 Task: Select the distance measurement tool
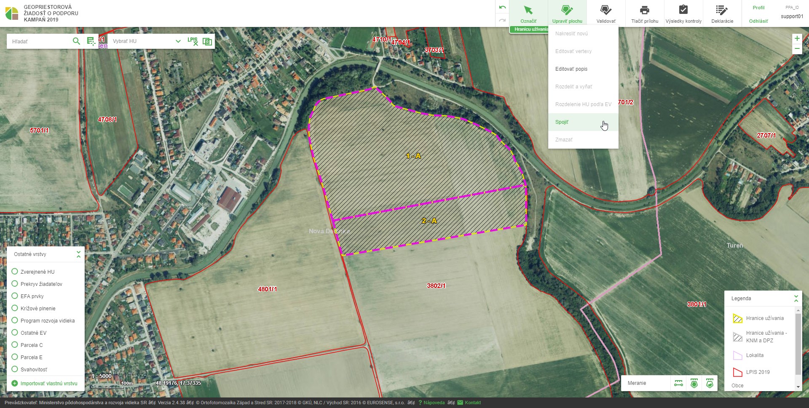pyautogui.click(x=678, y=383)
